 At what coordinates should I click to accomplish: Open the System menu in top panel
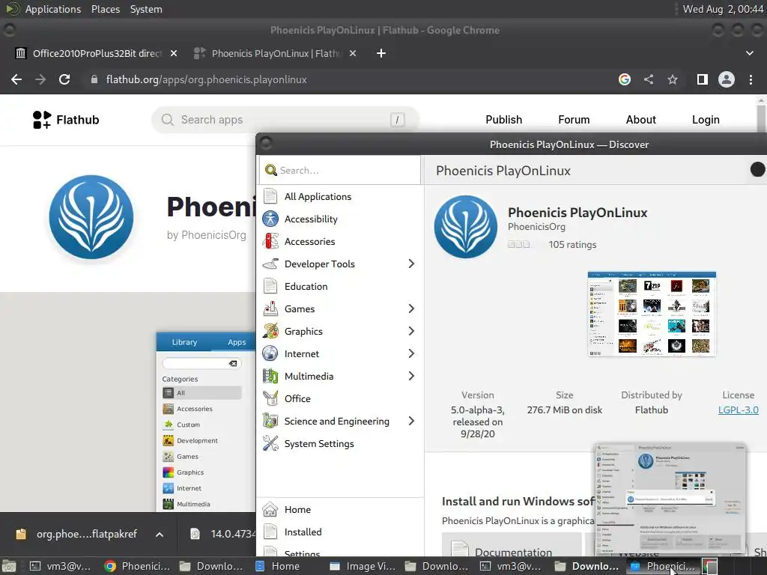click(146, 9)
